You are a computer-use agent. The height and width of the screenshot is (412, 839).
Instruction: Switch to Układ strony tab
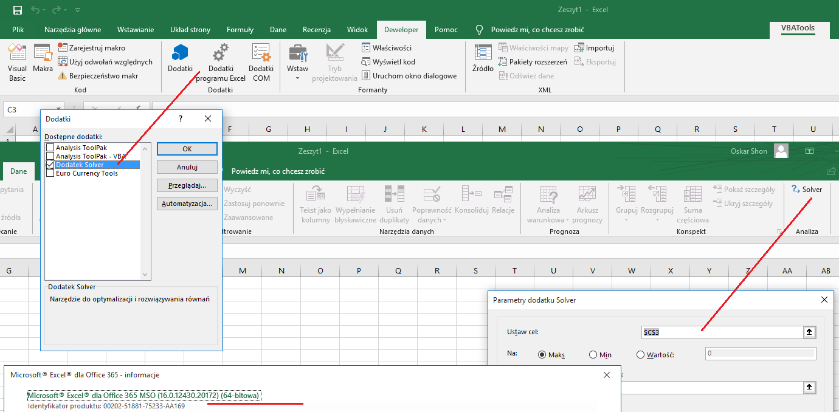pyautogui.click(x=190, y=30)
